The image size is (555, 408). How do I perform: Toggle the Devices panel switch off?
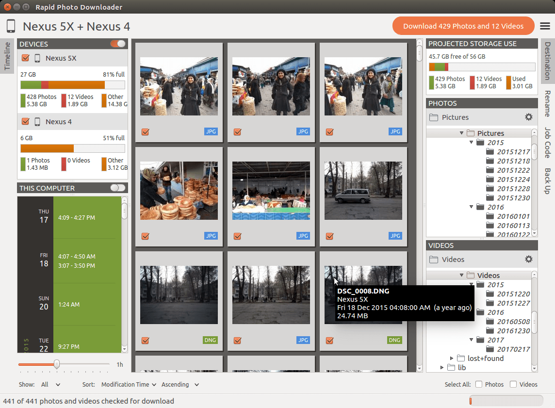coord(118,44)
